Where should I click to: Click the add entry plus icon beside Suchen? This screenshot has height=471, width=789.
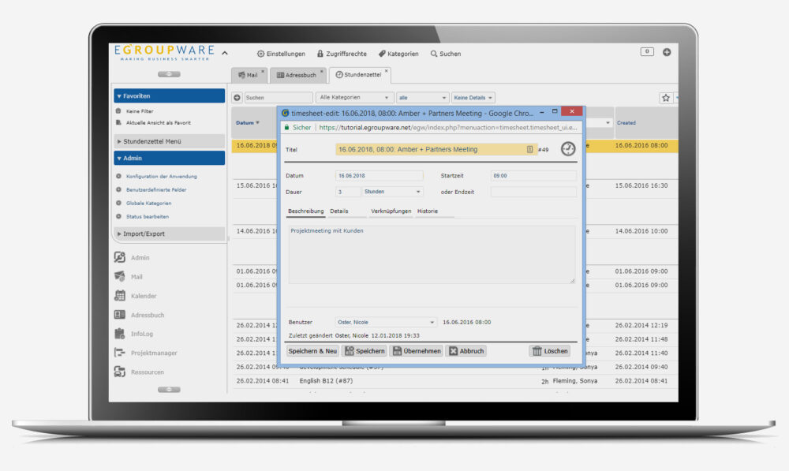237,98
